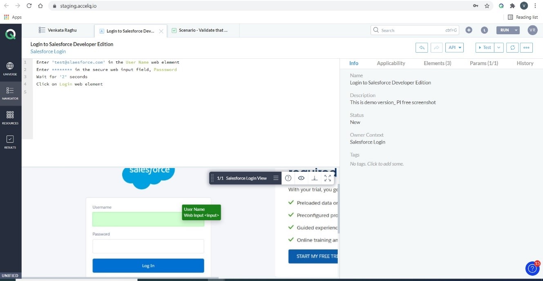Open the Salesforce Login View list menu
This screenshot has height=281, width=543.
[276, 178]
